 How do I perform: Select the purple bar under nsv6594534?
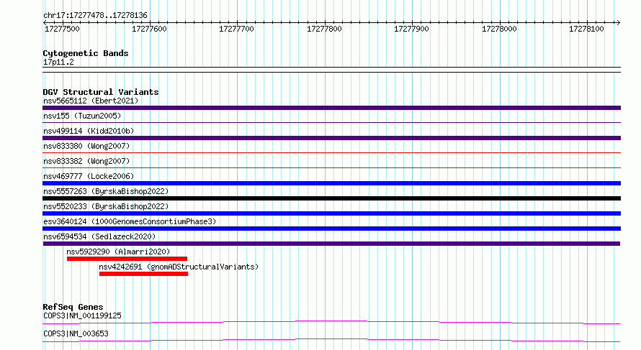coord(331,244)
